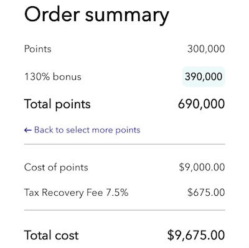Select the bold Total points label
This screenshot has height=248, width=249.
(57, 104)
